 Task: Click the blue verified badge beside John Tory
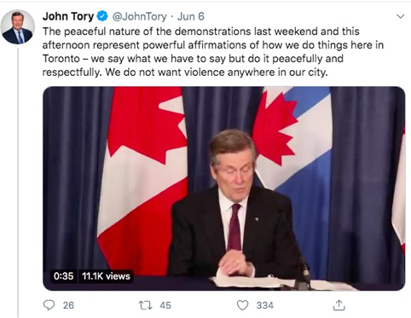[x=102, y=16]
